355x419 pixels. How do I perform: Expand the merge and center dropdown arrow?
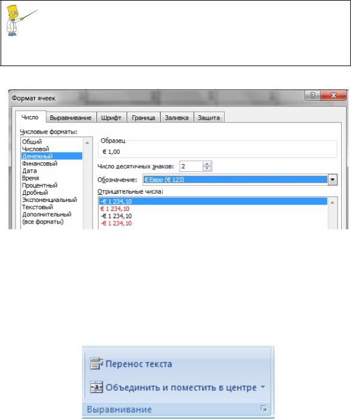coord(262,387)
